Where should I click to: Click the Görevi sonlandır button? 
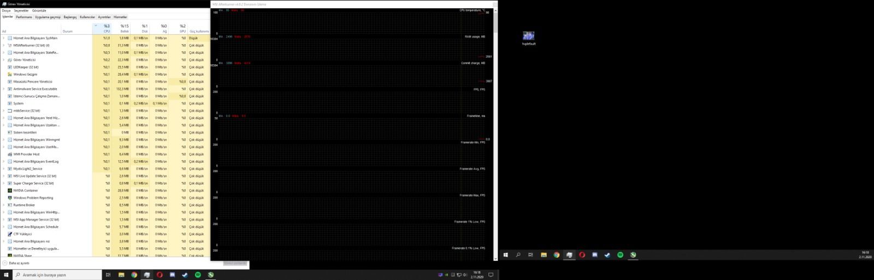235,263
